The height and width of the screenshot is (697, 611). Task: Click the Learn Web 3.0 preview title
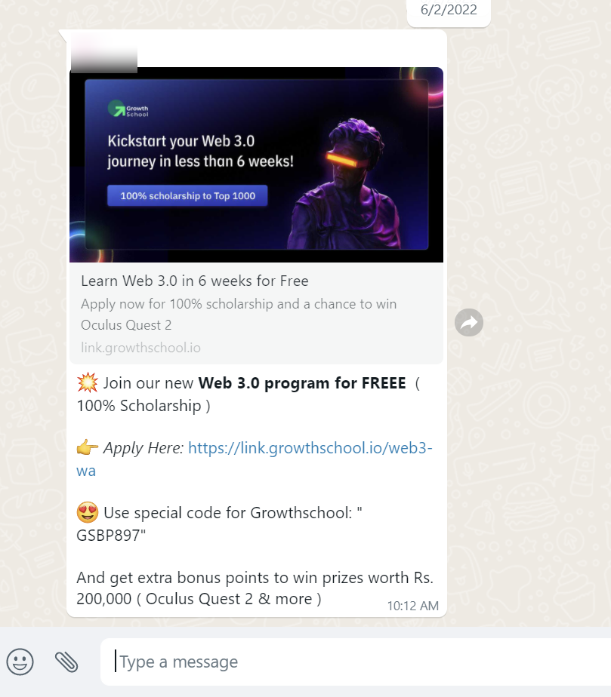click(x=194, y=281)
